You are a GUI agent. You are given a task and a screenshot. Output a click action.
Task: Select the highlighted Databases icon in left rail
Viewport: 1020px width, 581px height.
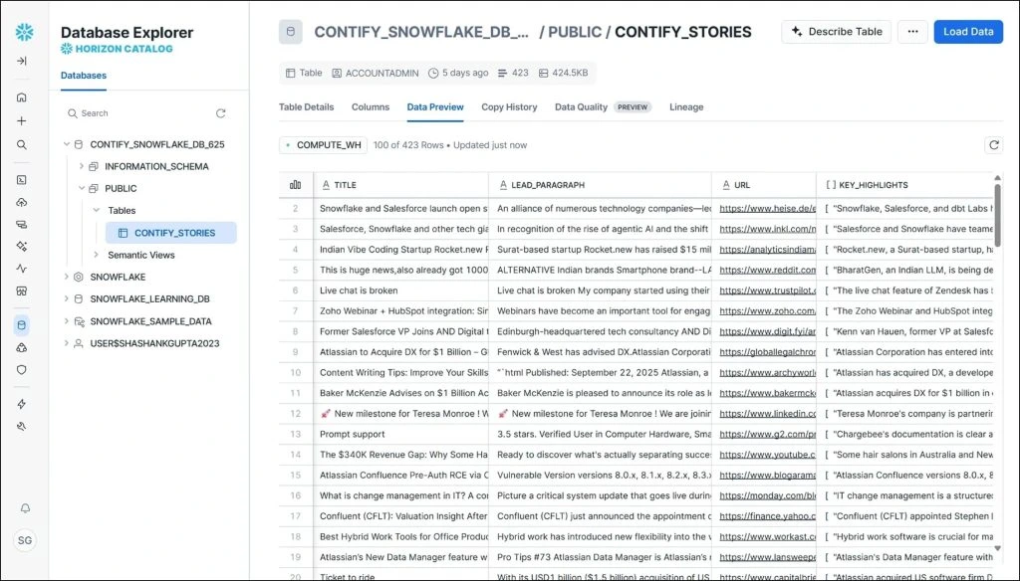click(x=24, y=324)
